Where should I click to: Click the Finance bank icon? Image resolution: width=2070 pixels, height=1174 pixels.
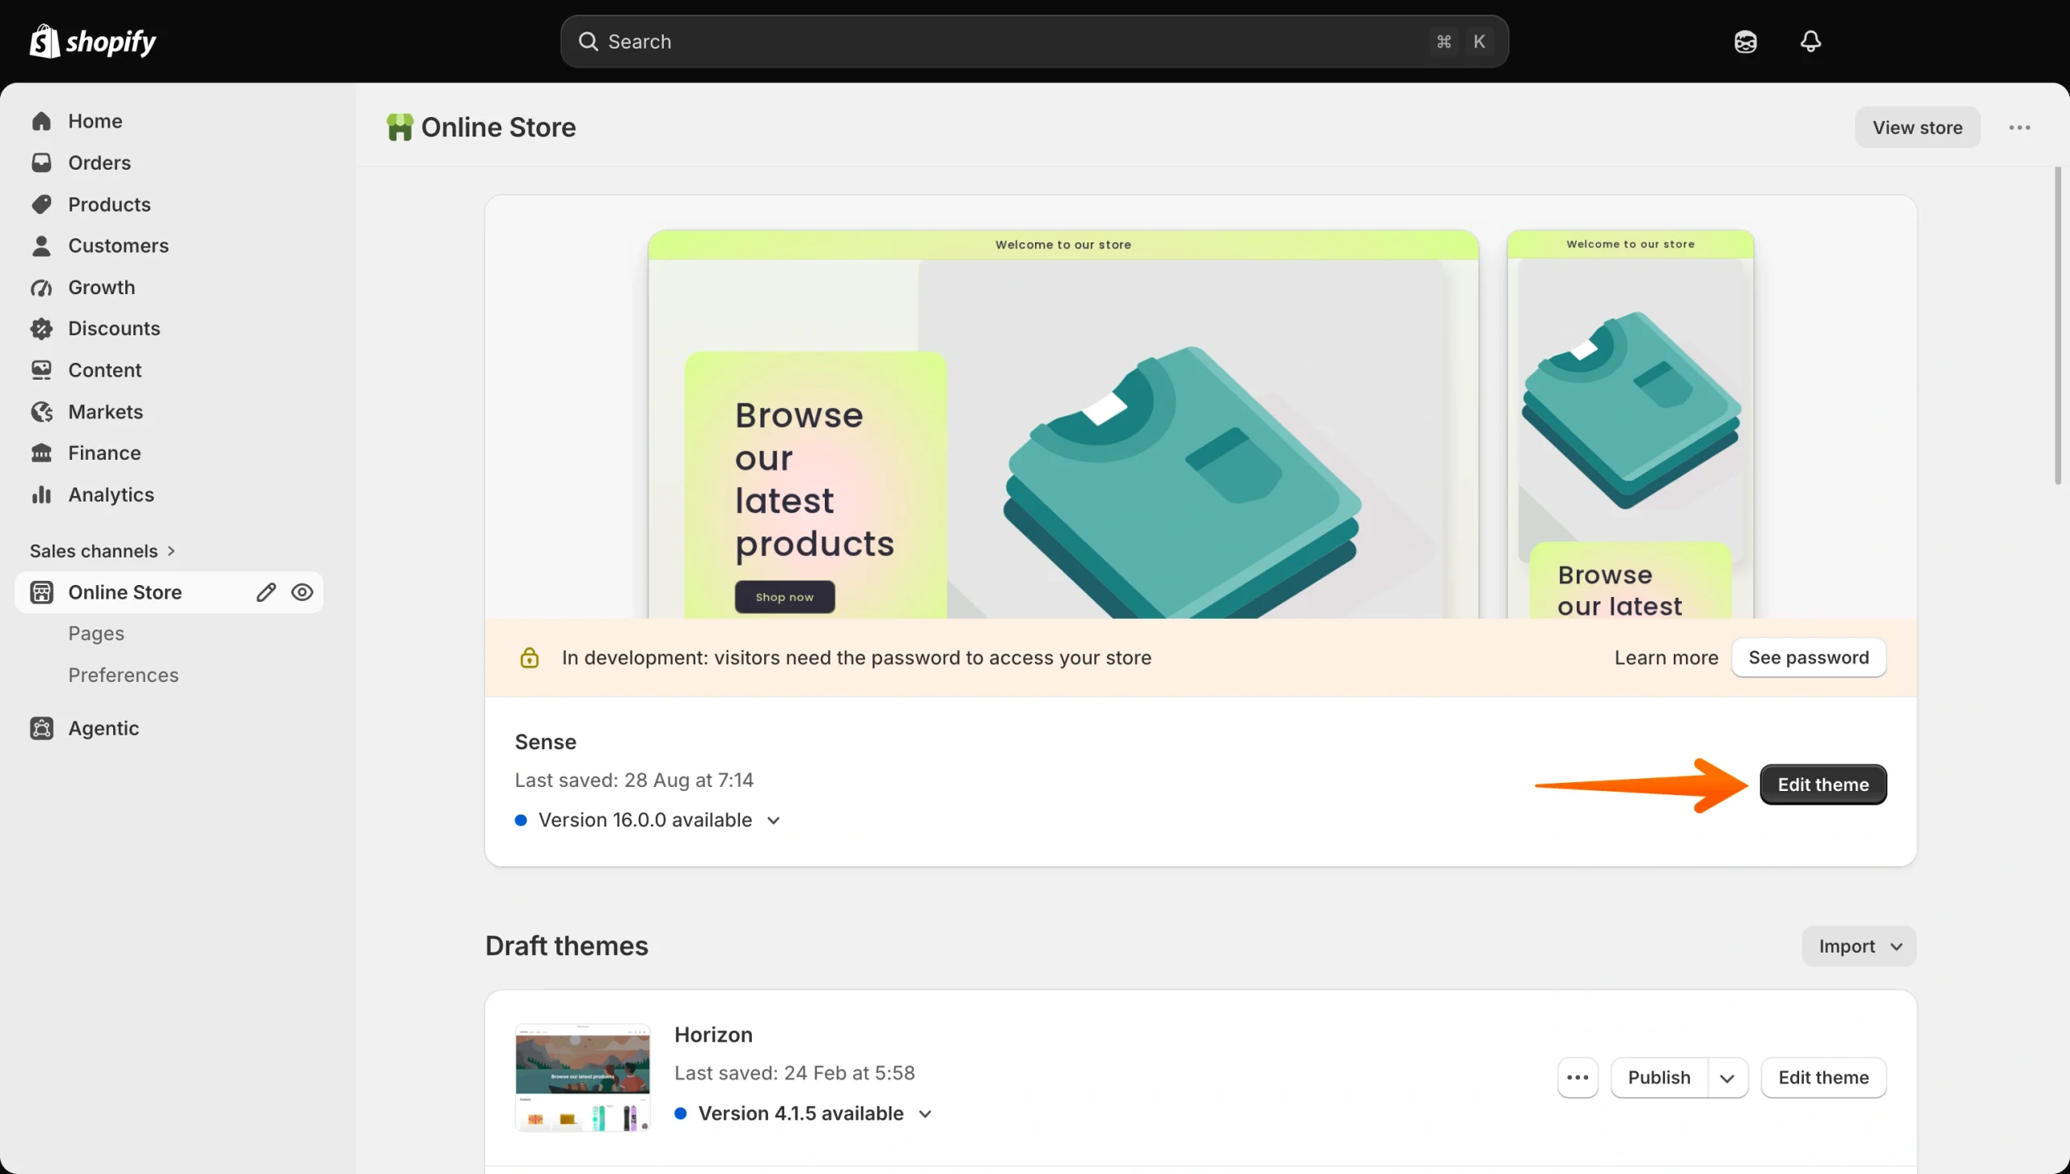tap(41, 453)
